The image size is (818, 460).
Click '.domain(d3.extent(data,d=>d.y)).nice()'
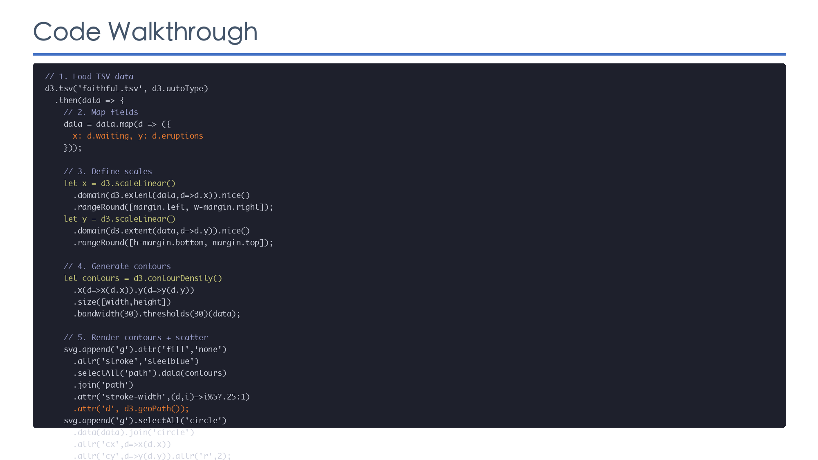[161, 231]
